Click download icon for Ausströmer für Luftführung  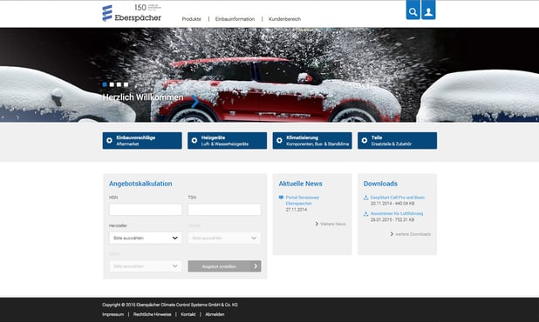pos(365,213)
